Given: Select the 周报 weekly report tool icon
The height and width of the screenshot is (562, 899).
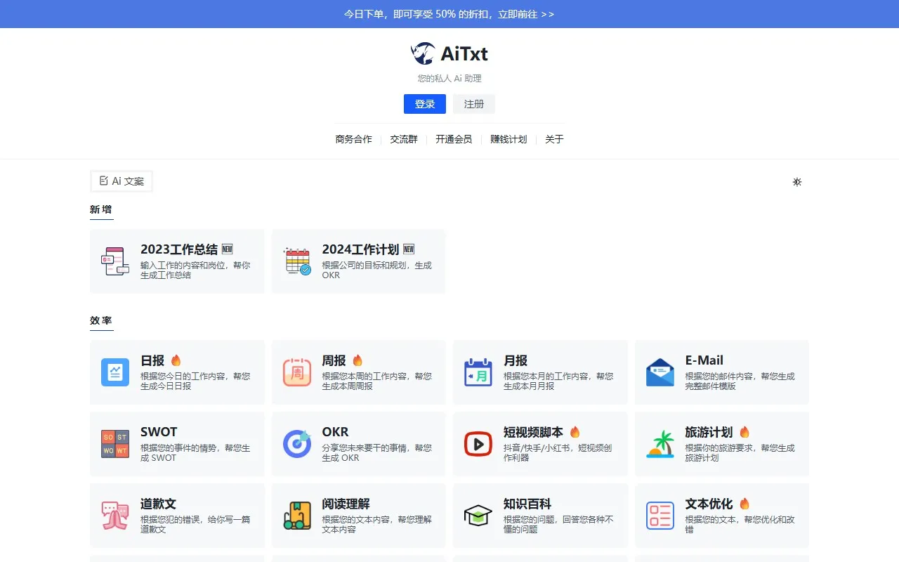Looking at the screenshot, I should click(296, 372).
